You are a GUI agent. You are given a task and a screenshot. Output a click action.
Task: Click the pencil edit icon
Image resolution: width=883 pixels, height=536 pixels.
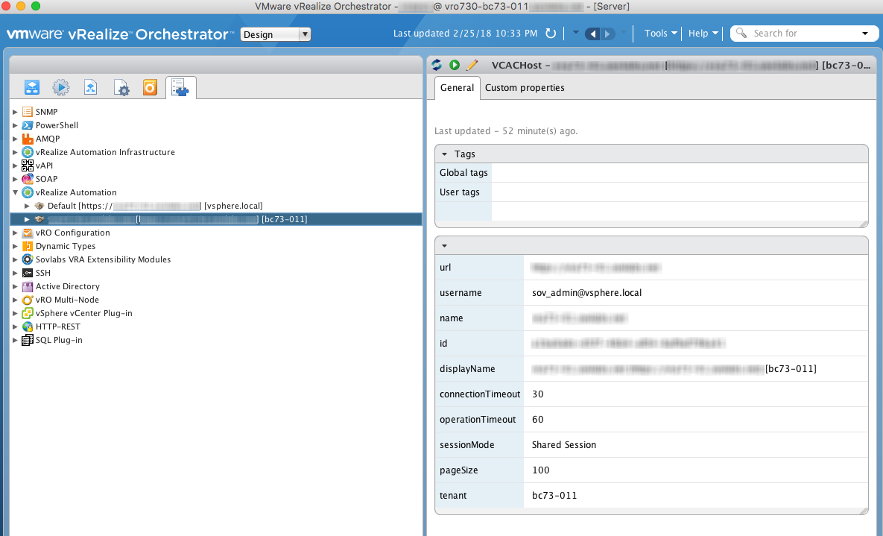tap(472, 65)
